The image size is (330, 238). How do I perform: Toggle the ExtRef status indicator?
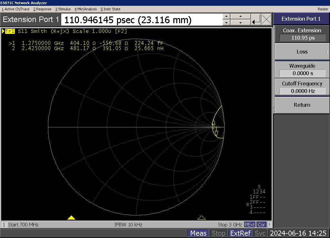(x=240, y=233)
